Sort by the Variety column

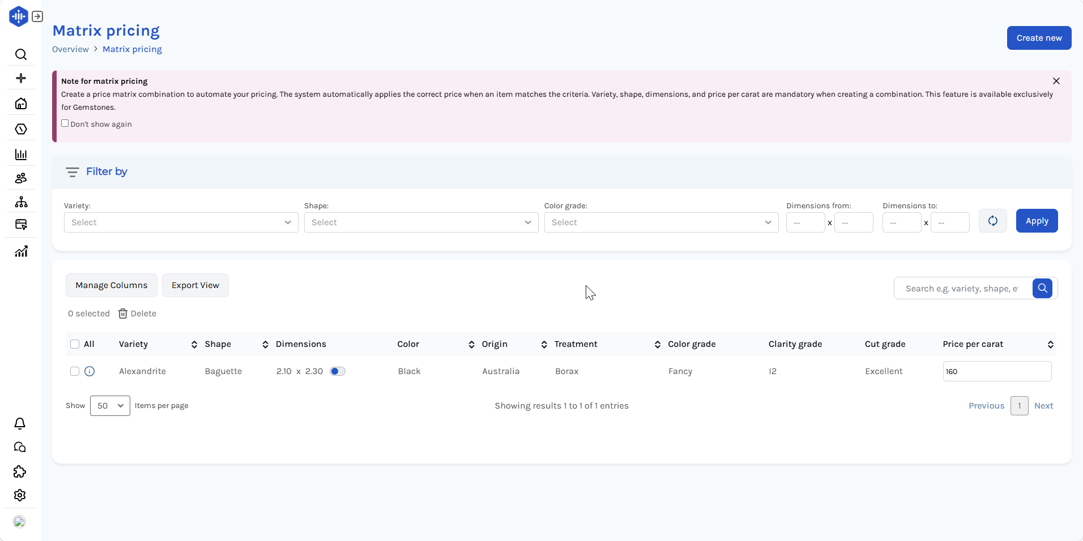(194, 345)
